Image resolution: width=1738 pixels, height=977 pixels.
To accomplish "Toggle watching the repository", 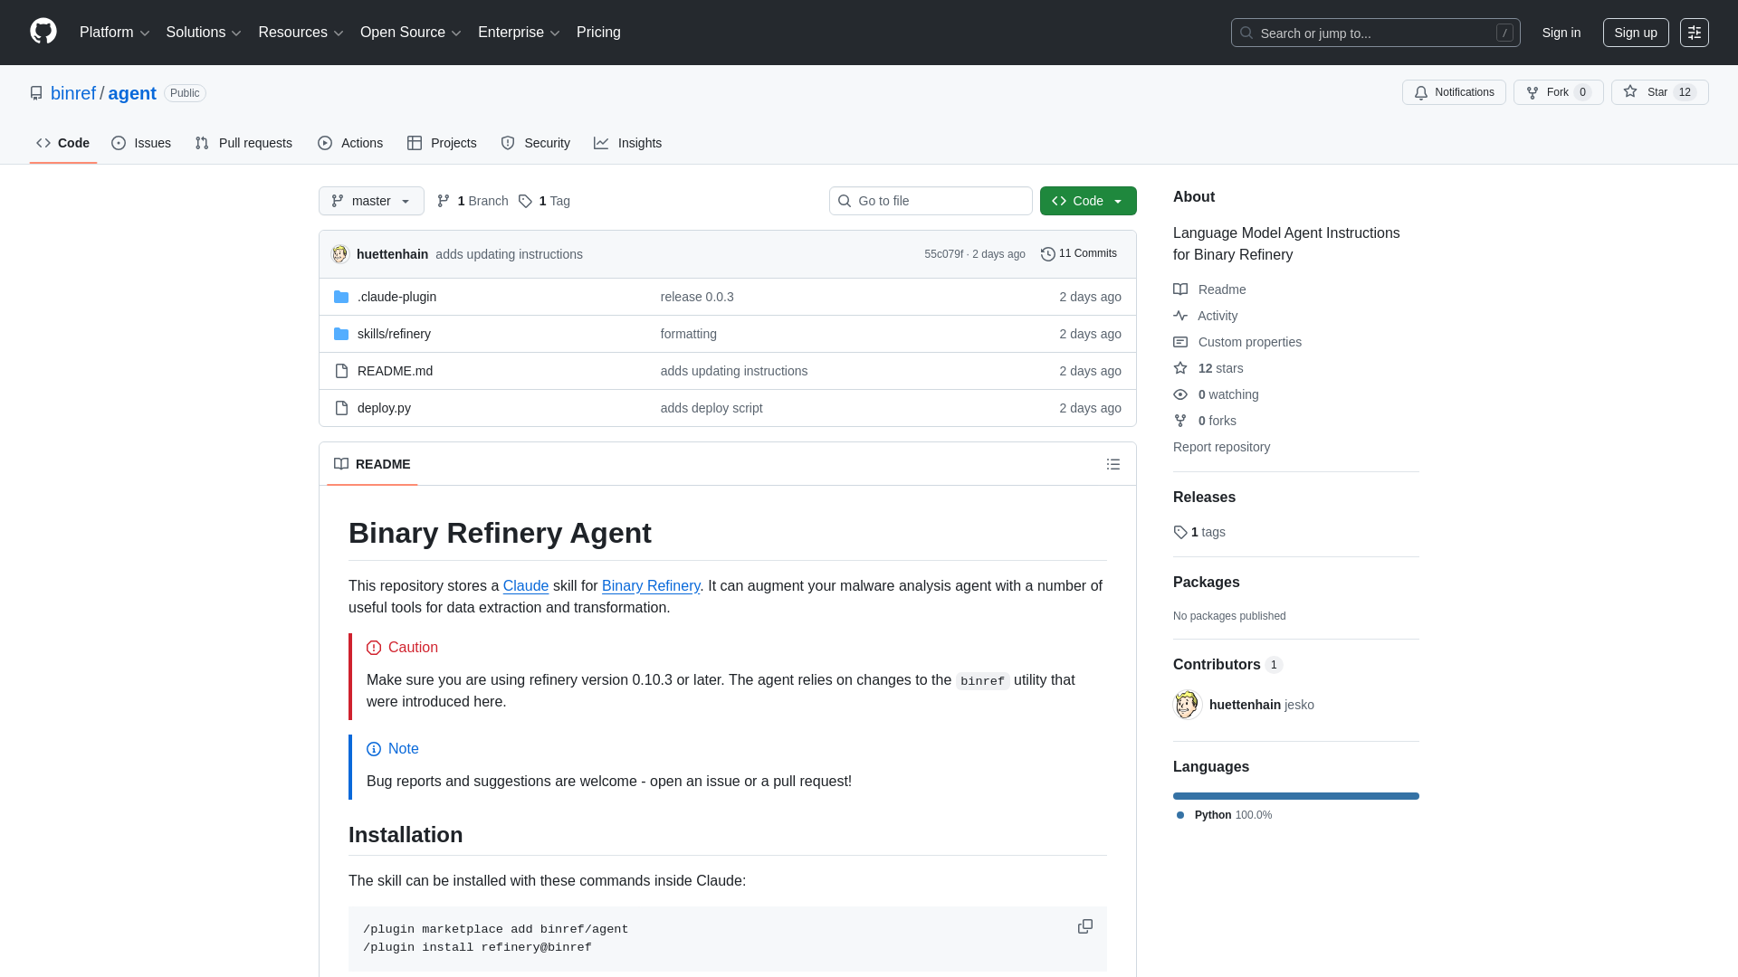I will pyautogui.click(x=1227, y=394).
